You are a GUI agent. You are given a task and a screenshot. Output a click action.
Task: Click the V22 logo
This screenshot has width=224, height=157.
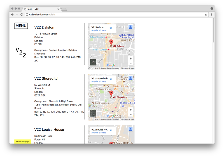click(x=21, y=52)
